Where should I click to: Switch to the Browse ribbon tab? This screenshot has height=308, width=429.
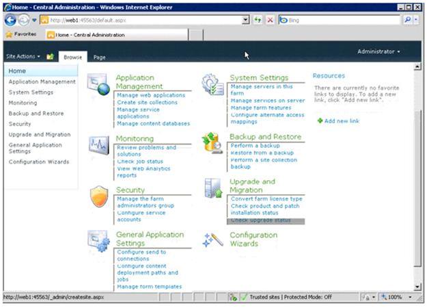point(73,57)
